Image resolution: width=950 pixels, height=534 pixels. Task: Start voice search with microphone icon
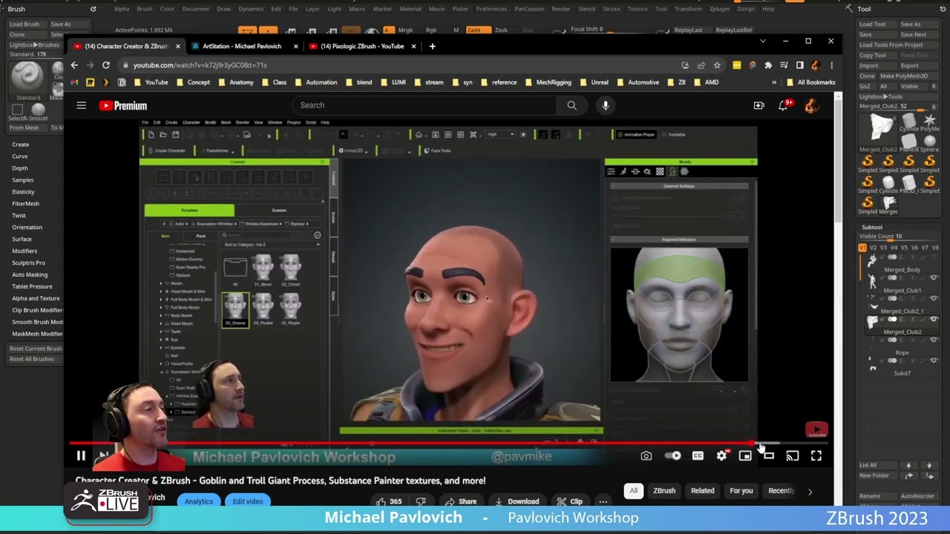pyautogui.click(x=606, y=105)
